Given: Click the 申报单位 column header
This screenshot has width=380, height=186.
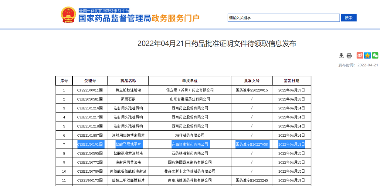Looking at the screenshot, I should [190, 81].
